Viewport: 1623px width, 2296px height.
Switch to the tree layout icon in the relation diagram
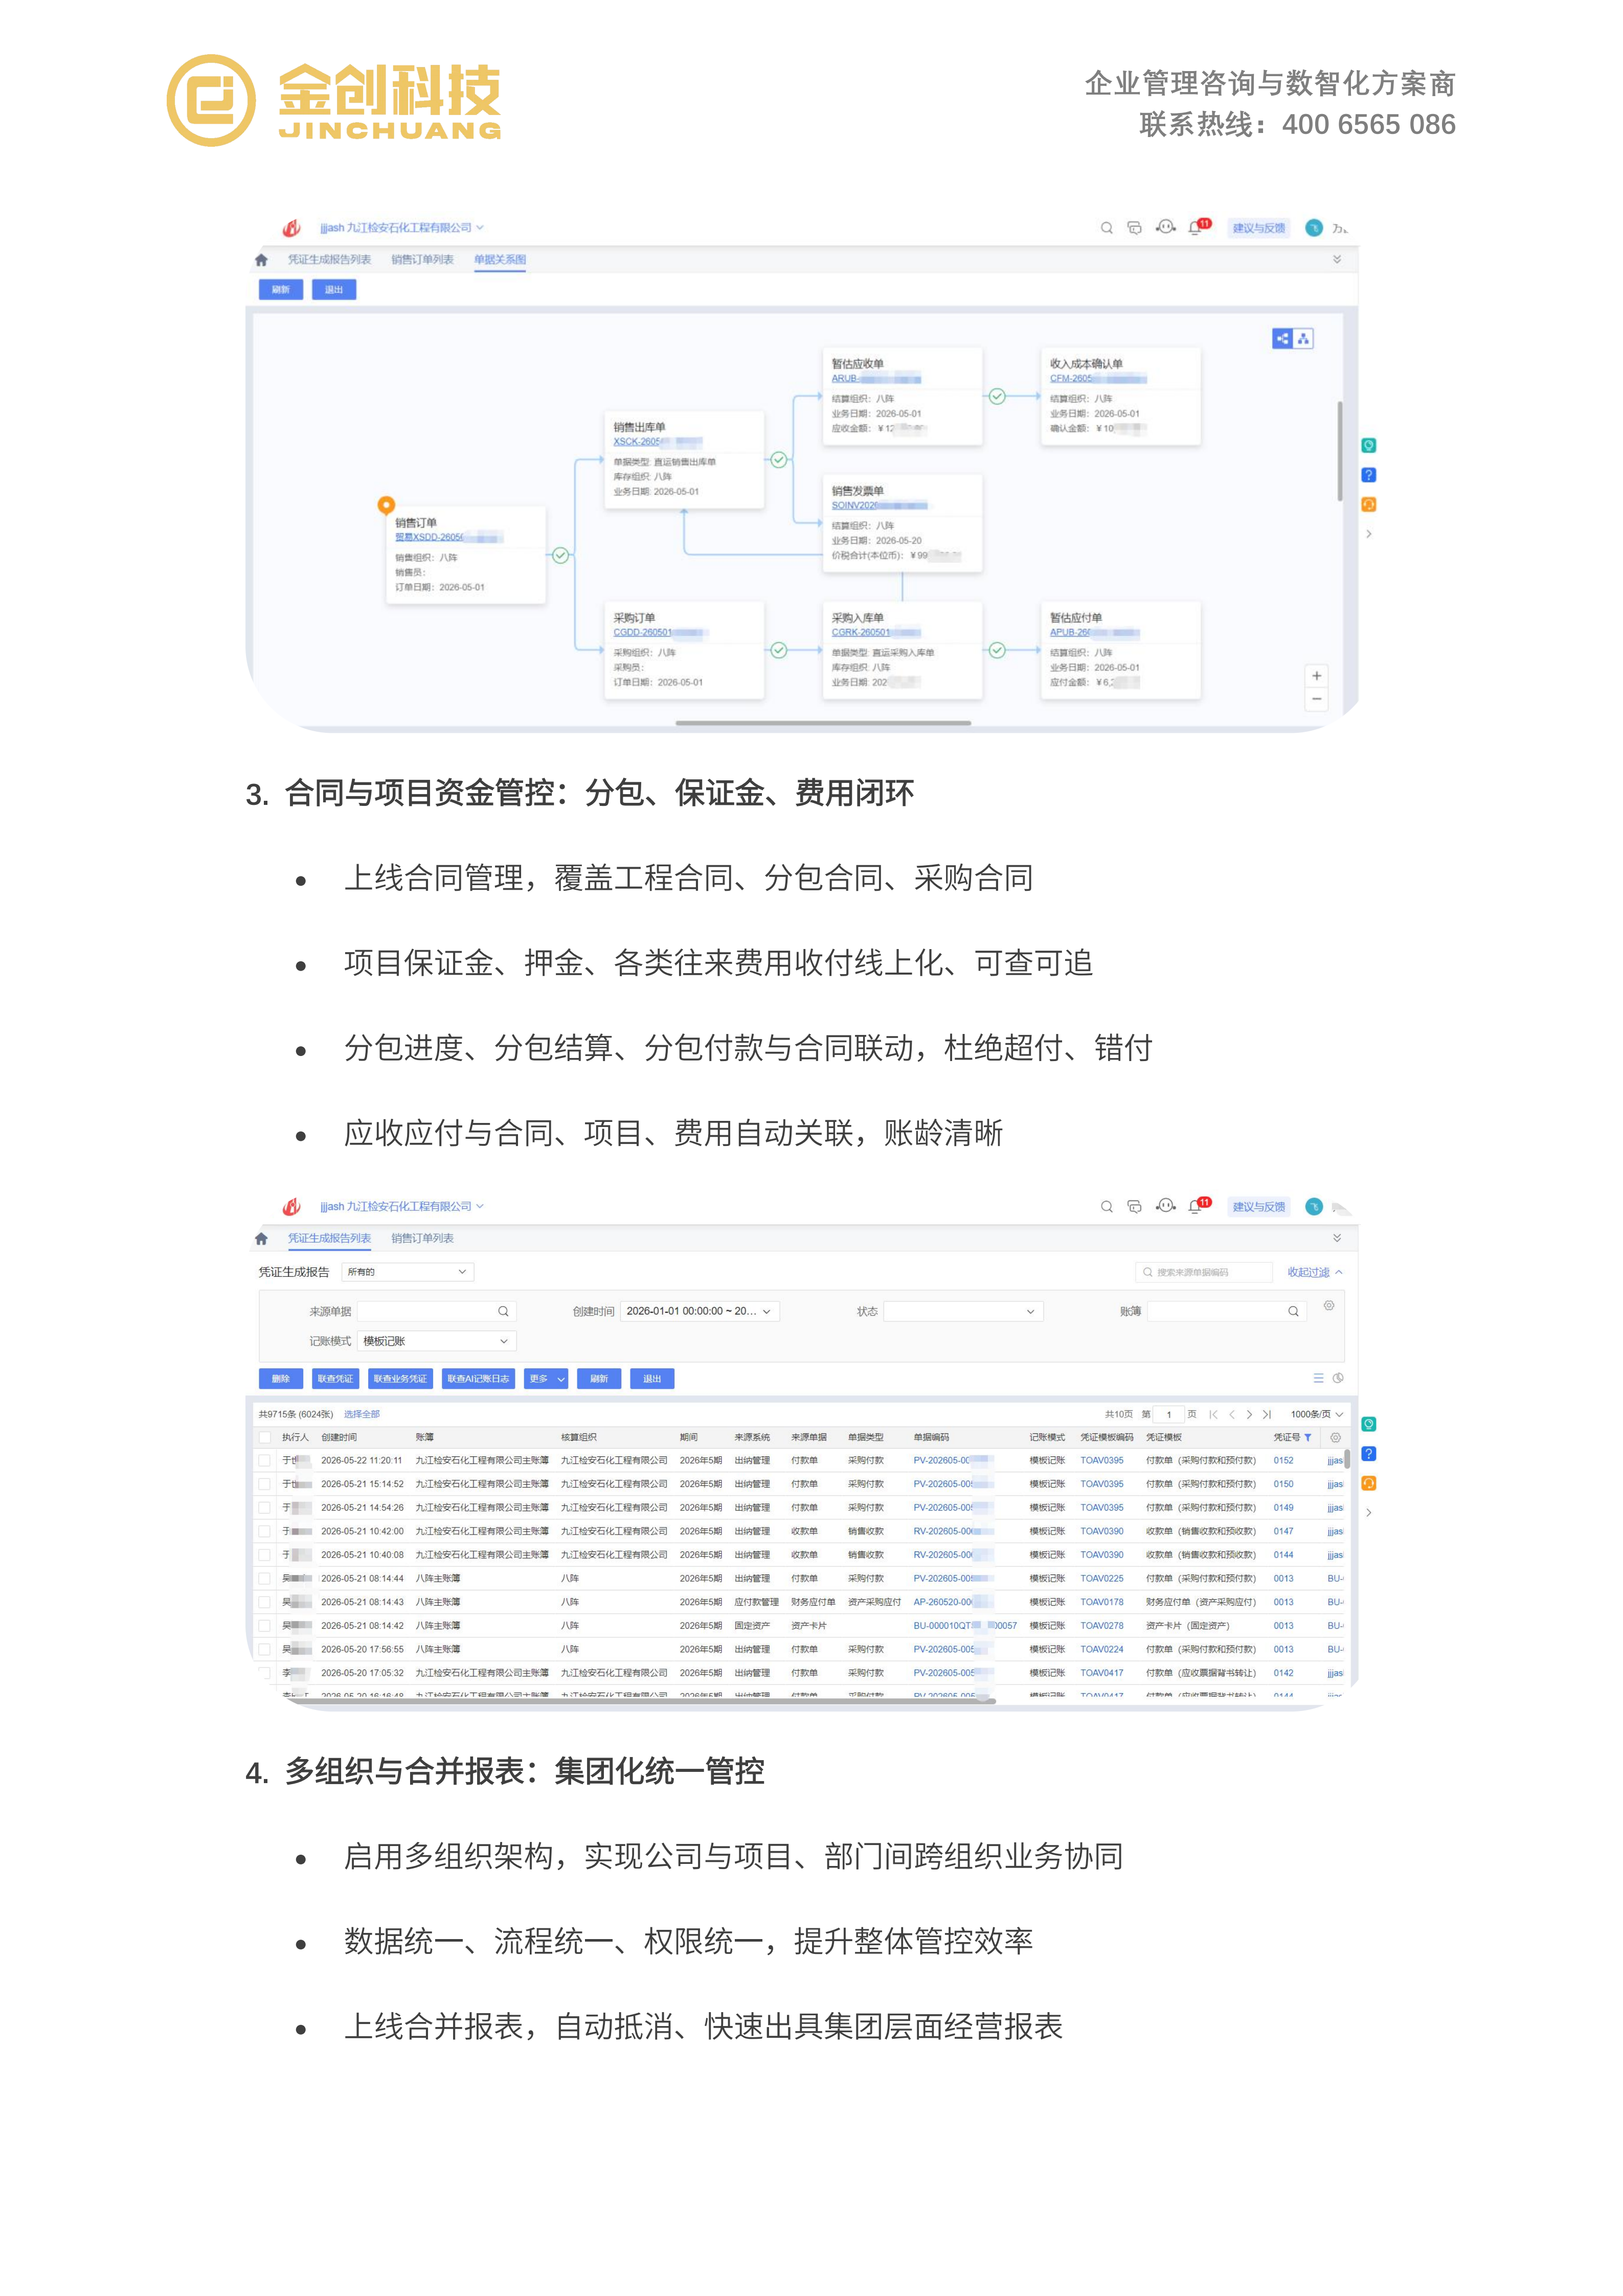pyautogui.click(x=1303, y=339)
